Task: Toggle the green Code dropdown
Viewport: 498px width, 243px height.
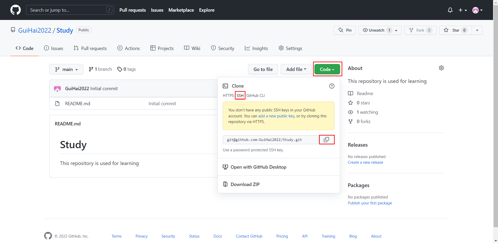Action: click(327, 69)
